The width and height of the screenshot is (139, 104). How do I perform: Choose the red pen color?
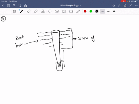tap(85, 11)
